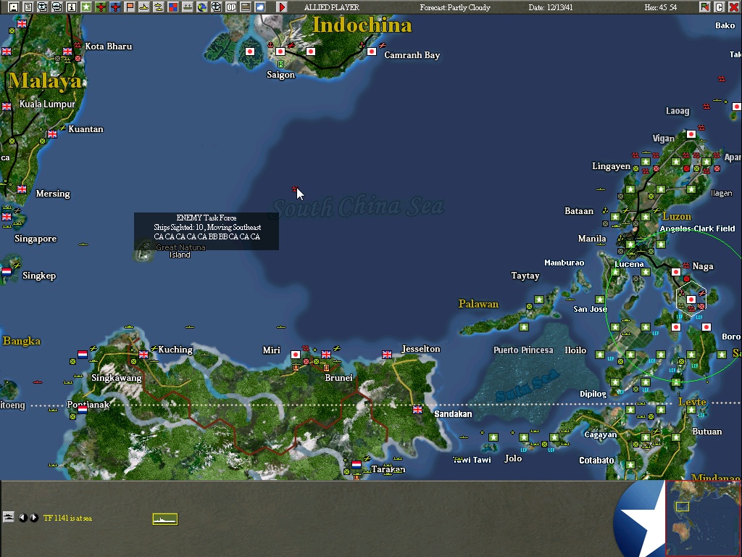Click the Kuching map label
The height and width of the screenshot is (557, 742).
[x=175, y=350]
